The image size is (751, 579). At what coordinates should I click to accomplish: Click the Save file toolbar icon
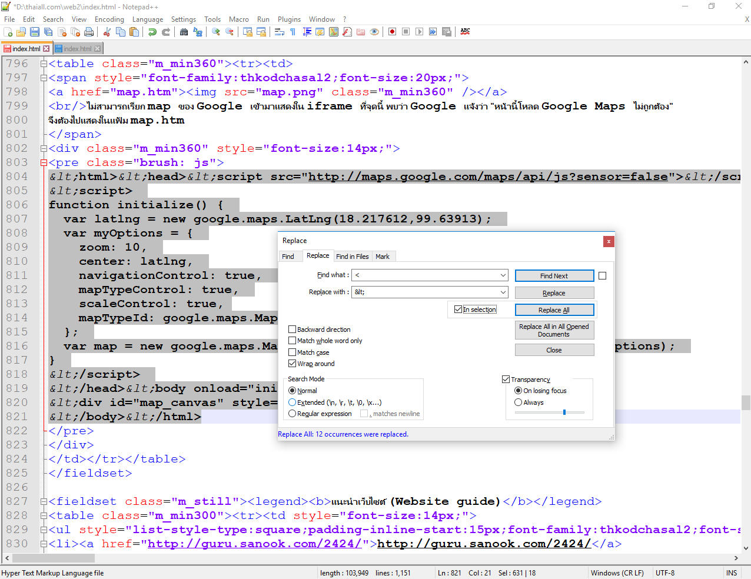35,32
